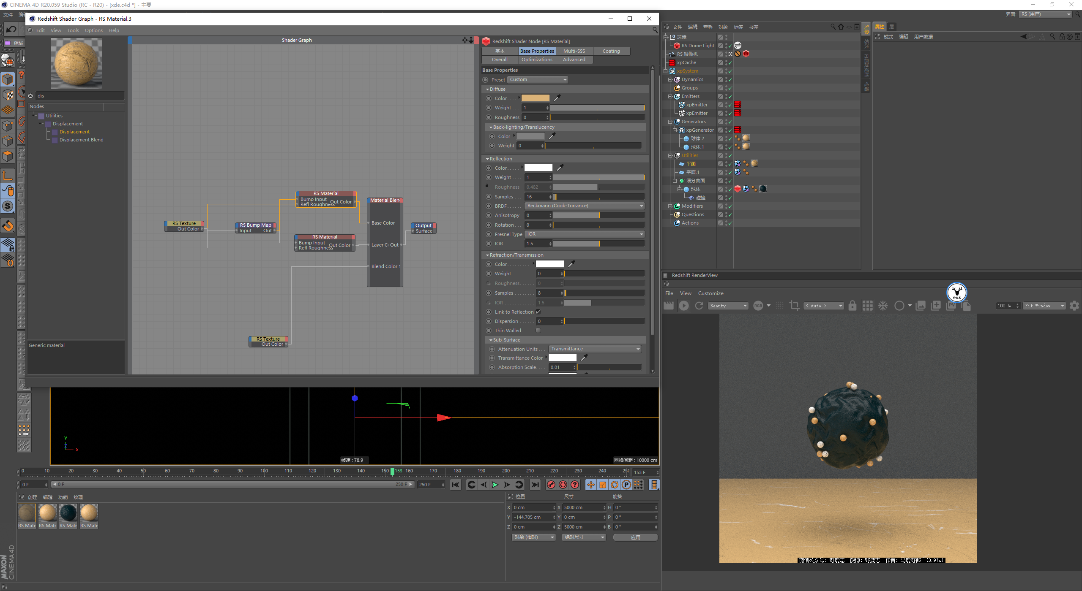The width and height of the screenshot is (1082, 591).
Task: Go to the start of the timeline
Action: [x=455, y=485]
